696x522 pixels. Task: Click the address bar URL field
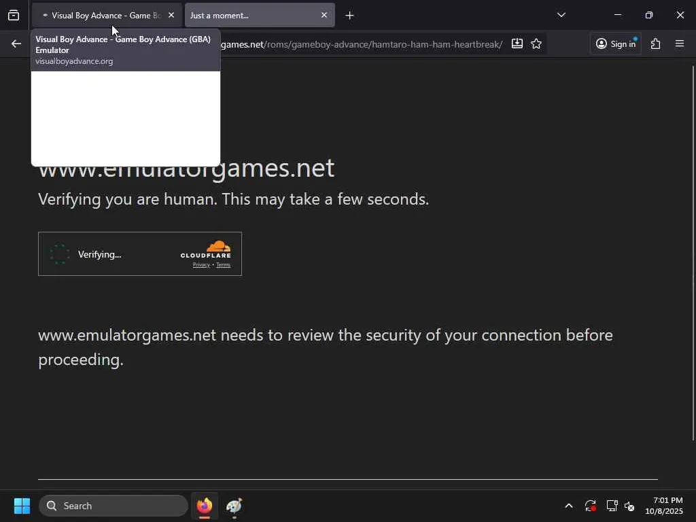point(362,44)
